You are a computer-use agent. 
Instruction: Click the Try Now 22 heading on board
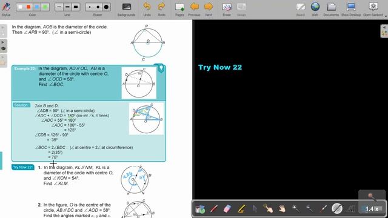click(x=220, y=67)
